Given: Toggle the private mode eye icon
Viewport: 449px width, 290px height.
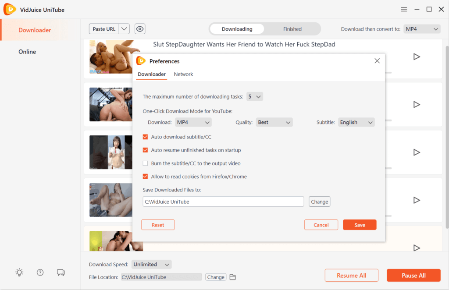Looking at the screenshot, I should [140, 29].
